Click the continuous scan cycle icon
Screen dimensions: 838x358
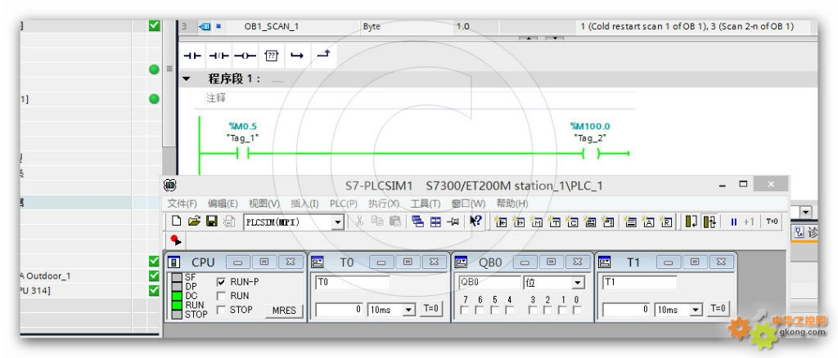click(x=710, y=222)
